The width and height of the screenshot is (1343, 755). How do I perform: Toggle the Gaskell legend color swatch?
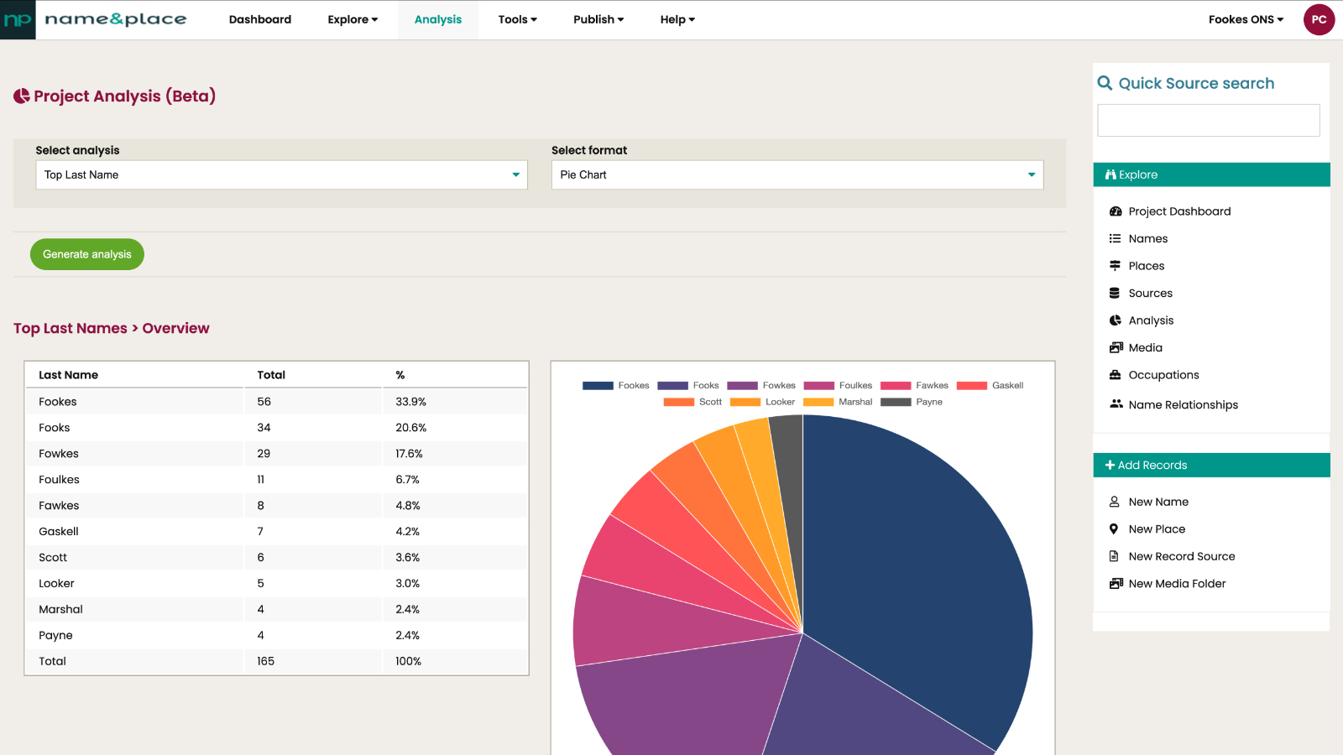pyautogui.click(x=972, y=386)
